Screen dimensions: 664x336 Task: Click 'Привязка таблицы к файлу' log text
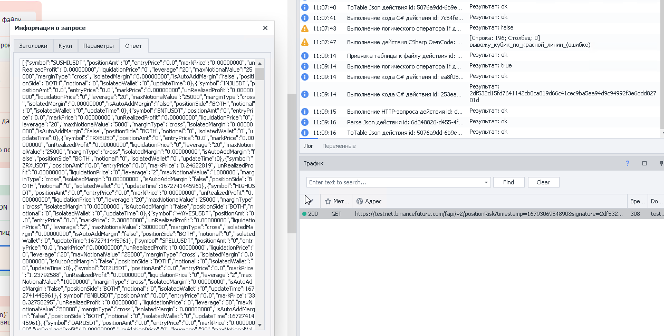[x=404, y=56]
